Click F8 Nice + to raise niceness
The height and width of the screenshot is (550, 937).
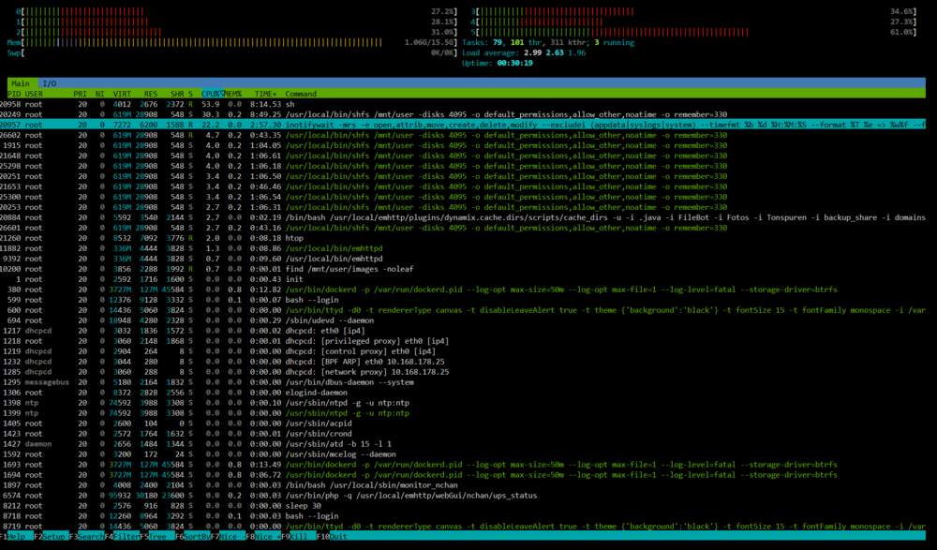click(263, 536)
